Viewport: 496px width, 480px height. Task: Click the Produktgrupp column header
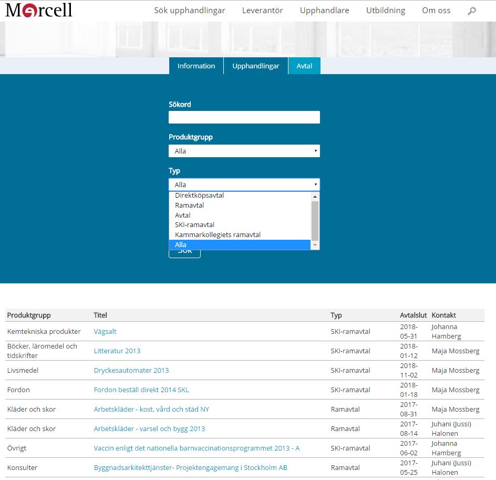pos(29,315)
